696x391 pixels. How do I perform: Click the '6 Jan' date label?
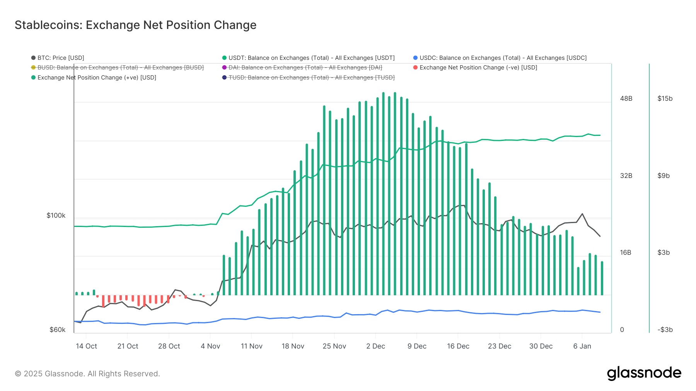[582, 346]
